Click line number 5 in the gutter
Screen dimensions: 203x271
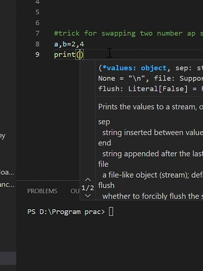pos(38,12)
